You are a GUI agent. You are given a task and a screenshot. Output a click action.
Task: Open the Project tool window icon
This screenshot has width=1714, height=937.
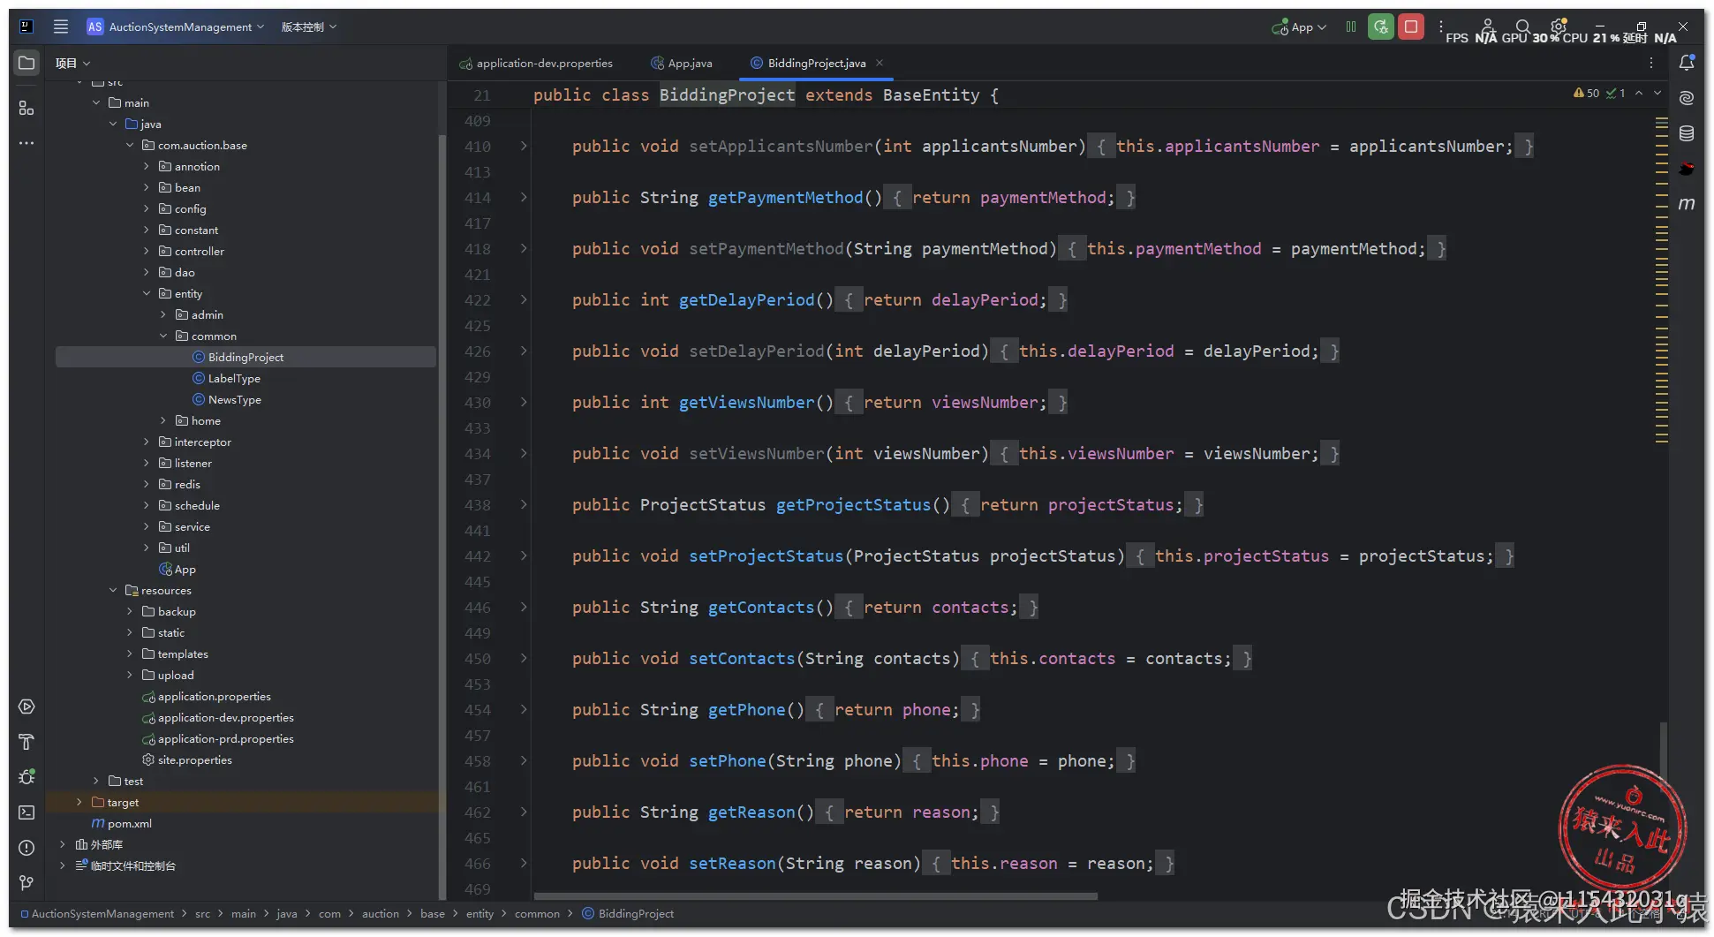tap(26, 63)
